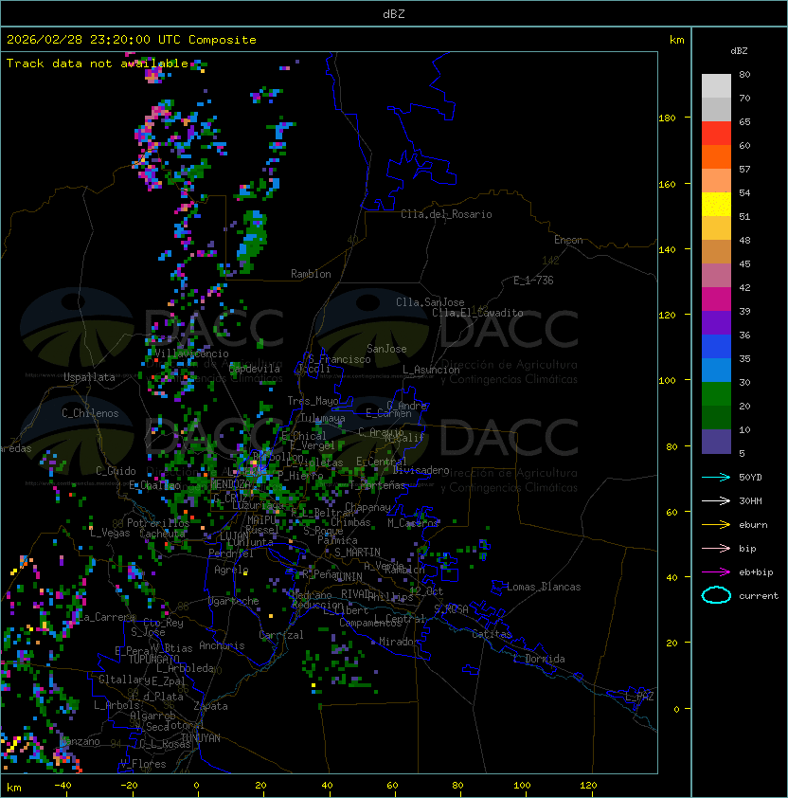Click the white 30HM arrow in legend
Viewport: 788px width, 798px height.
coord(716,500)
